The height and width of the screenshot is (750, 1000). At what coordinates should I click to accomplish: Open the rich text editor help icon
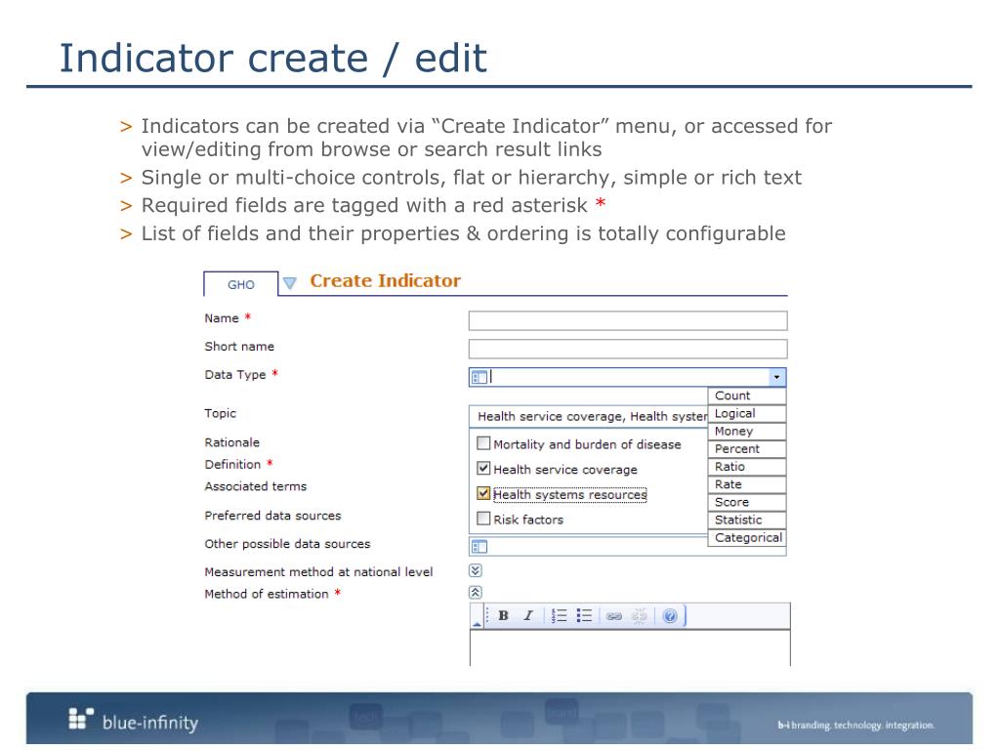[670, 616]
